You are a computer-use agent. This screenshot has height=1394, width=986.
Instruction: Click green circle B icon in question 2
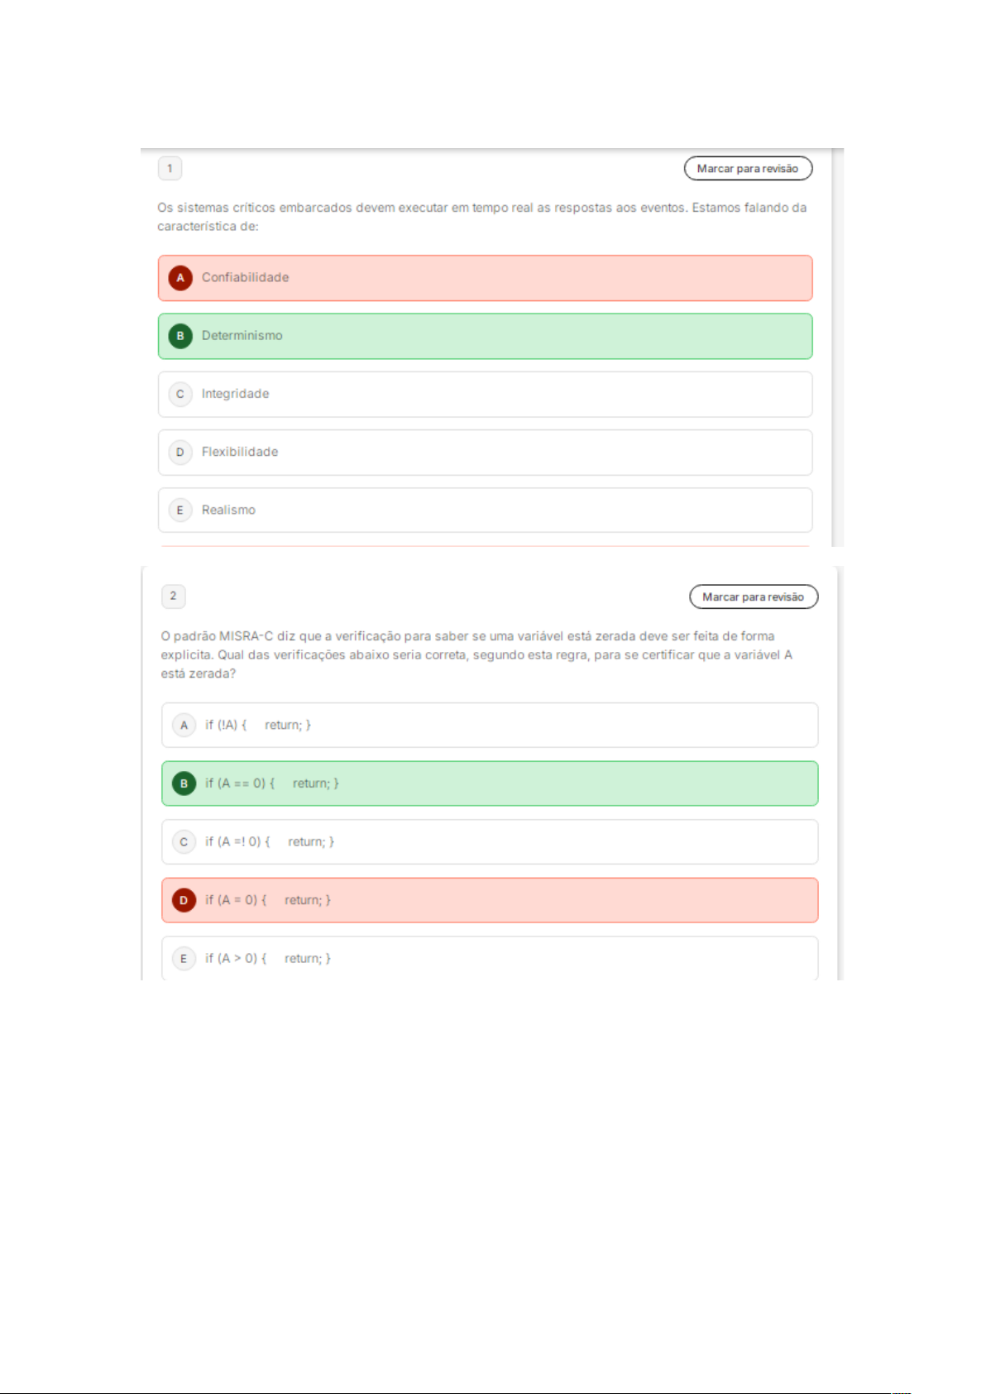pyautogui.click(x=184, y=783)
